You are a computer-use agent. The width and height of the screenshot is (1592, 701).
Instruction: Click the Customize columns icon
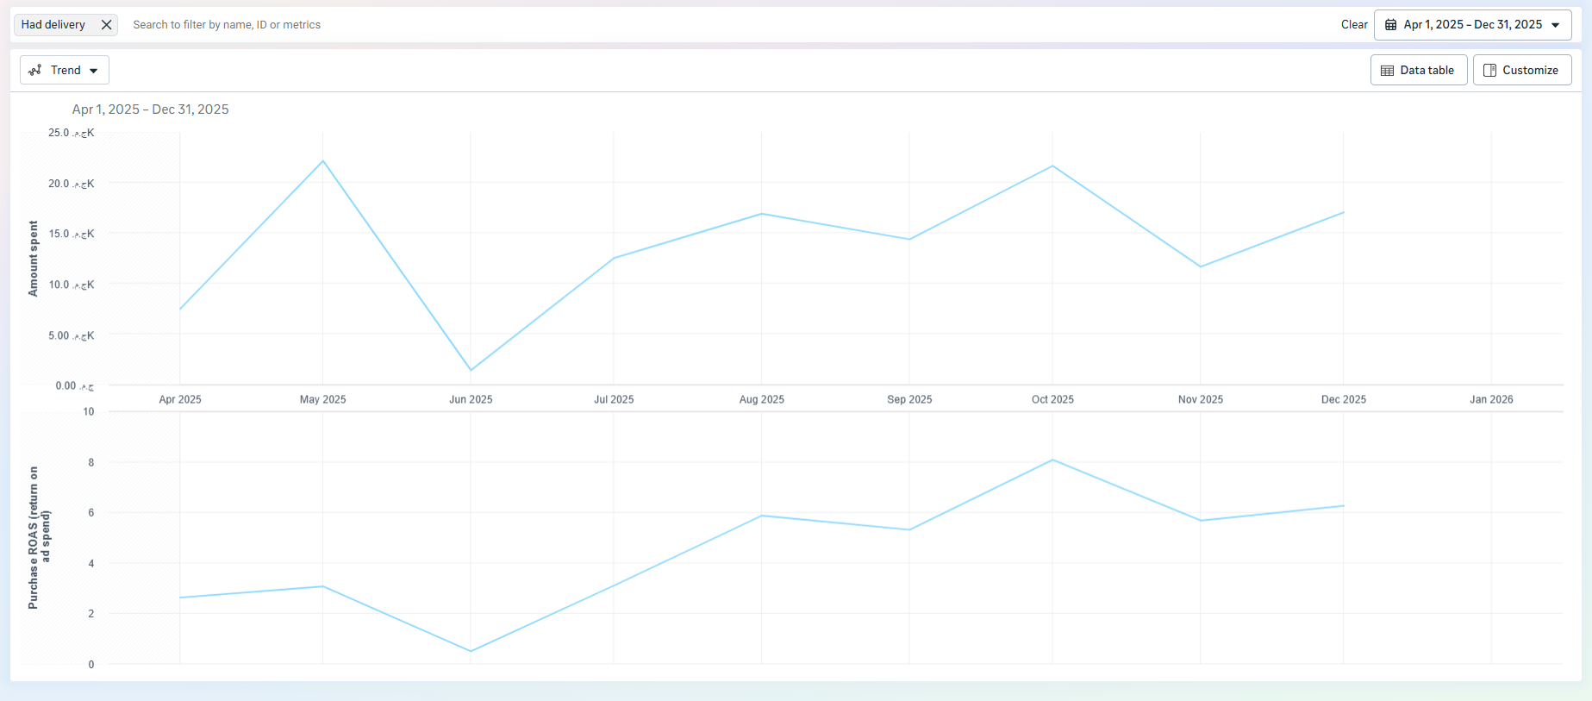(1489, 70)
